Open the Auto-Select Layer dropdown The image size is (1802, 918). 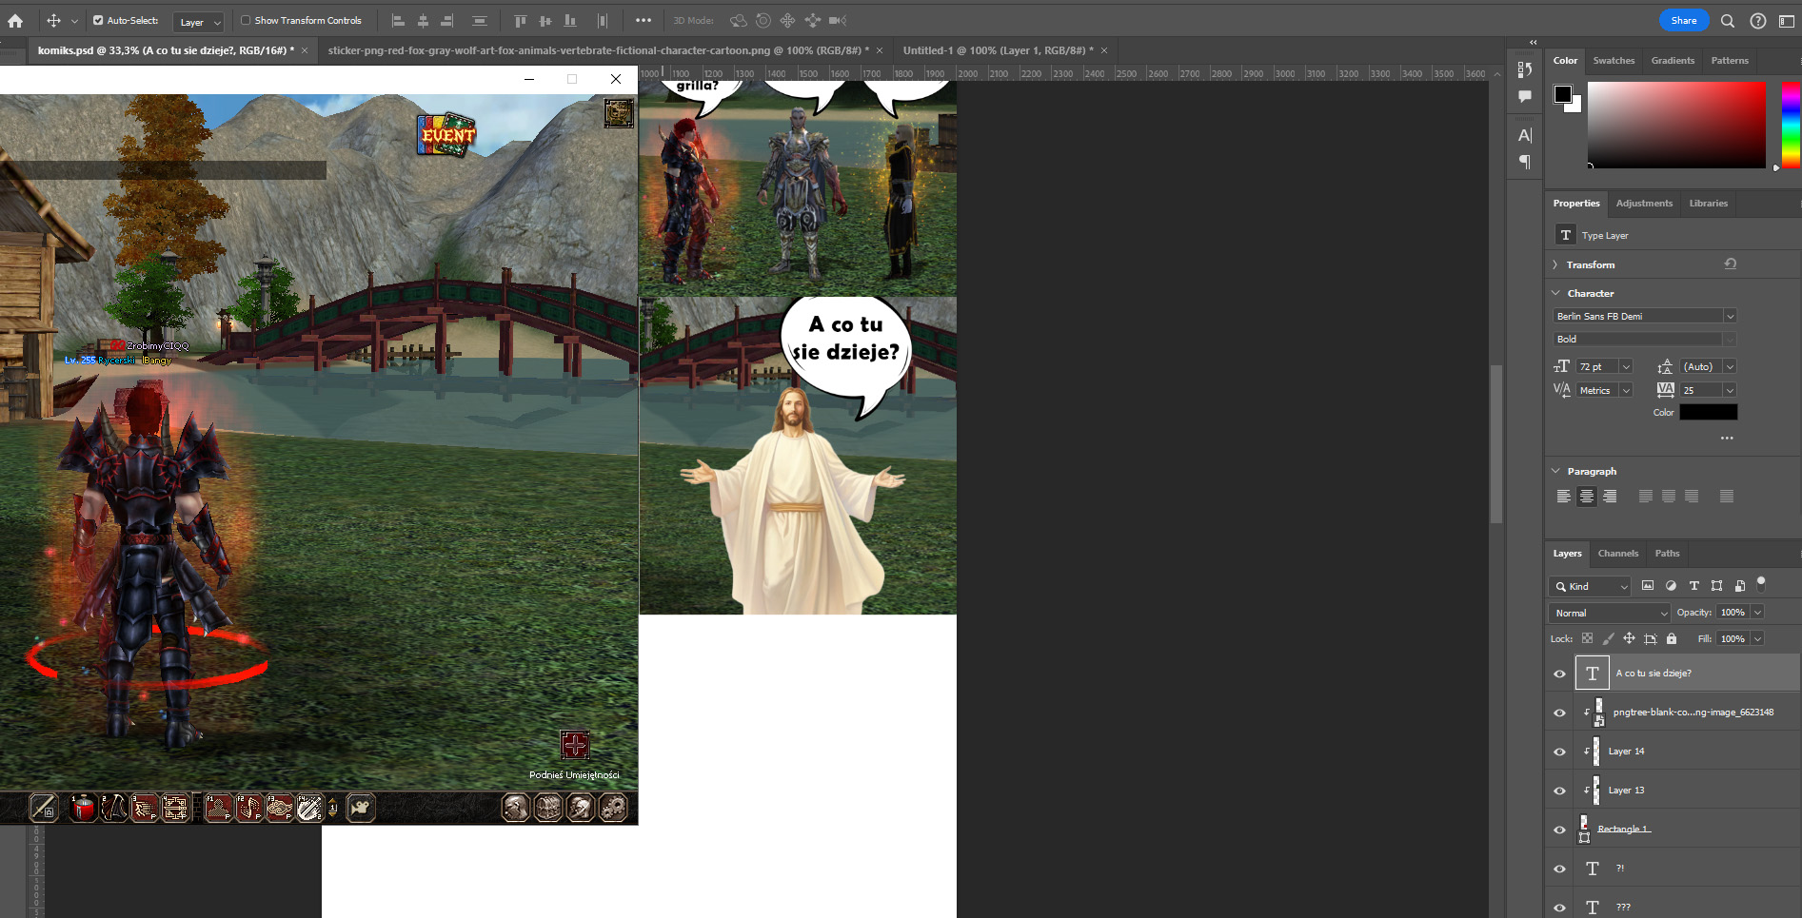(198, 21)
